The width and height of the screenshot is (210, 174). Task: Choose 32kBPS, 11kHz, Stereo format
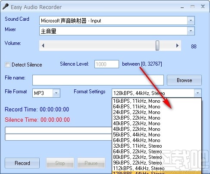tap(157, 146)
